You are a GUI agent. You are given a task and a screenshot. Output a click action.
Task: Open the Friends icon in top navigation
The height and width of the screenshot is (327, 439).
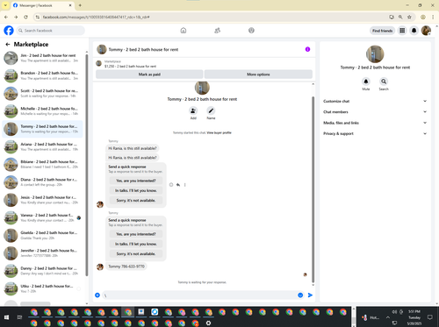coord(217,31)
